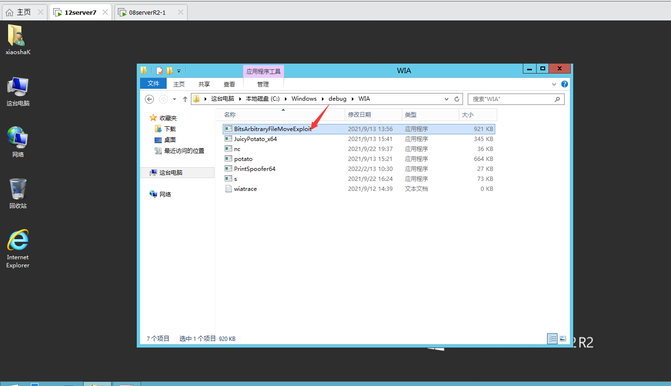Viewport: 671px width, 386px height.
Task: Switch to Details view button
Action: coord(552,339)
